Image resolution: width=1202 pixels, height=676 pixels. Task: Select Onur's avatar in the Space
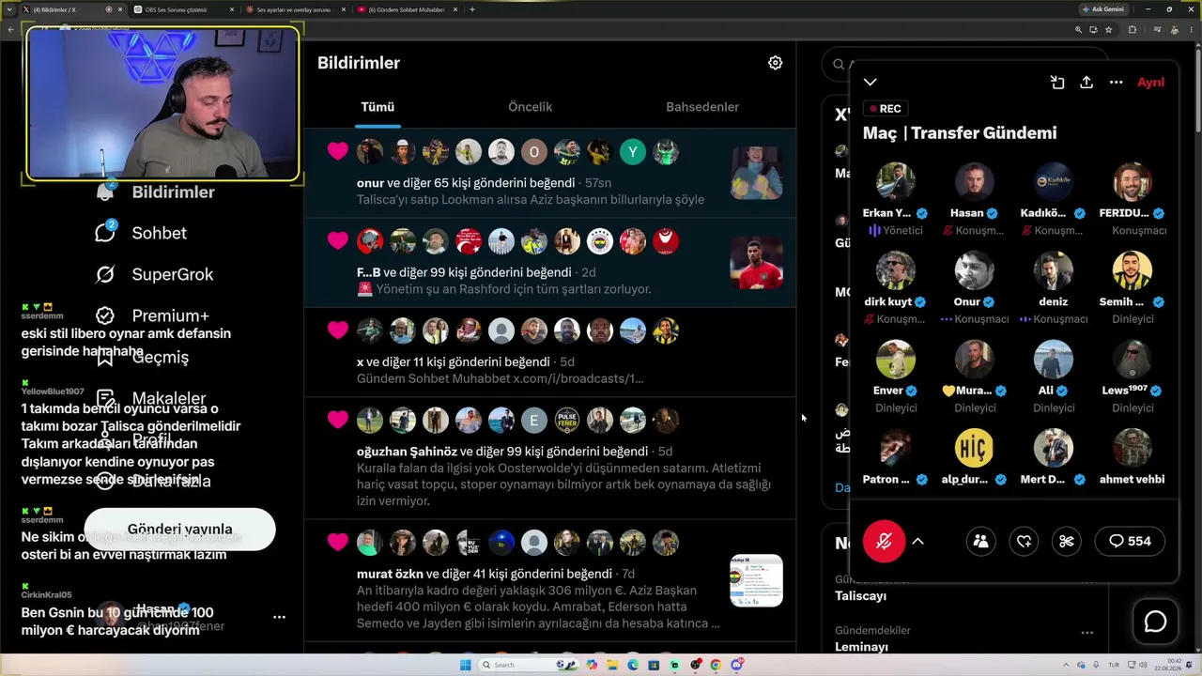coord(975,270)
